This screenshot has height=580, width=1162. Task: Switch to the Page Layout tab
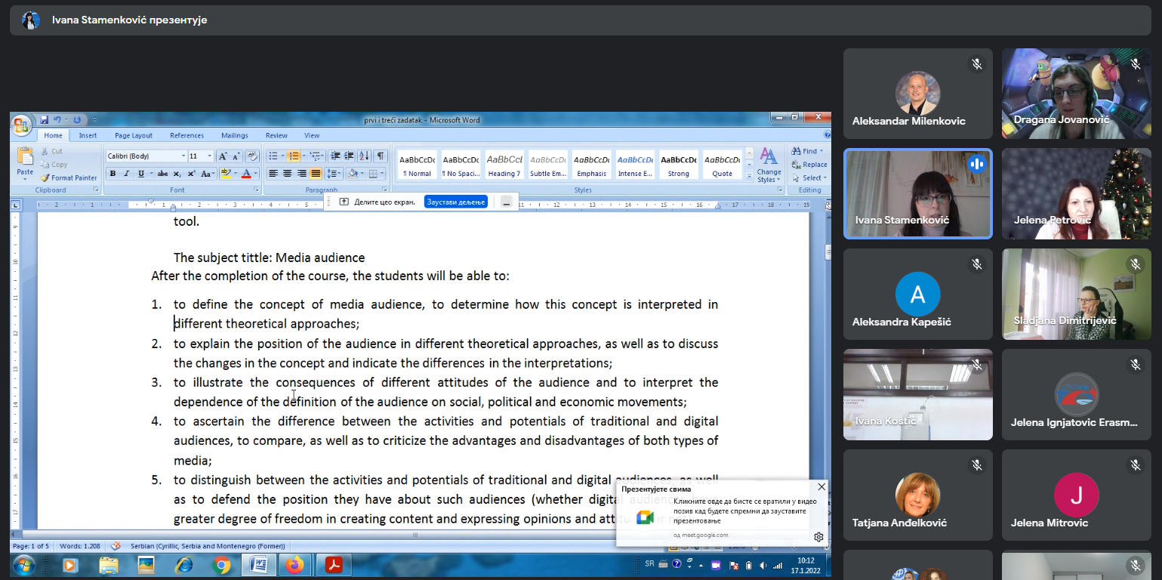(134, 136)
